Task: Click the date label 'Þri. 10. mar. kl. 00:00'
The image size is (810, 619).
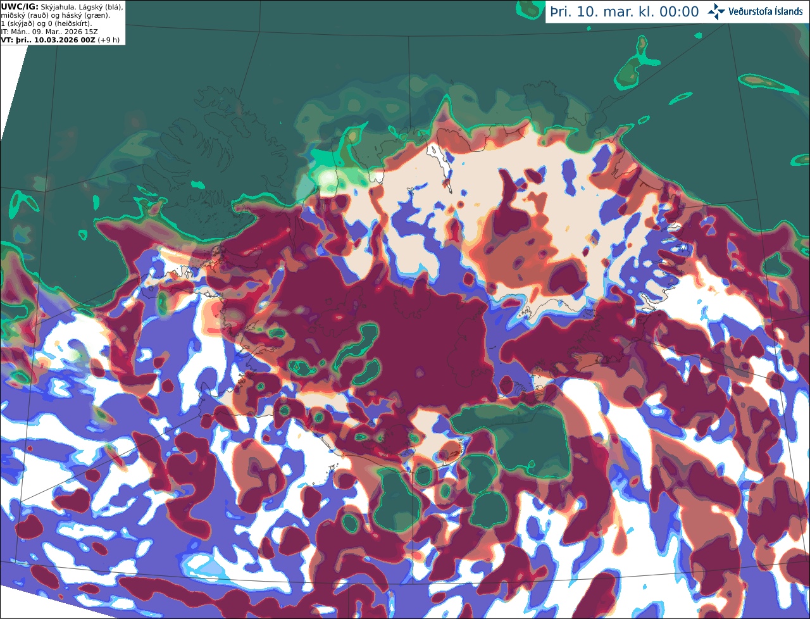Action: pyautogui.click(x=625, y=11)
